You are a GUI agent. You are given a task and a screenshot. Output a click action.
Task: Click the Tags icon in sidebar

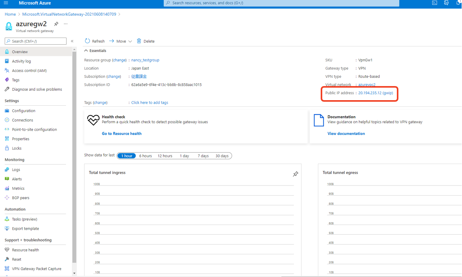7,80
